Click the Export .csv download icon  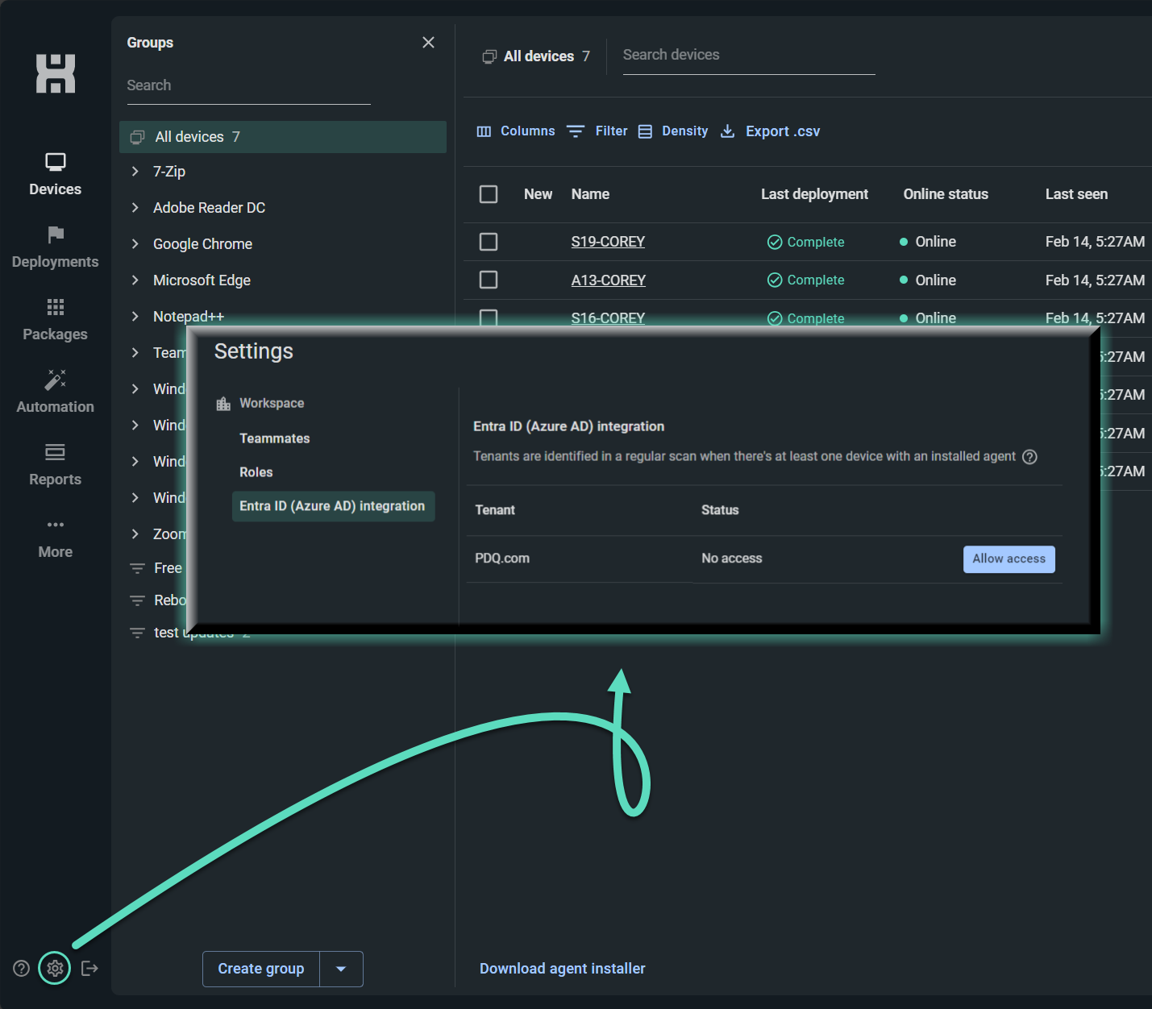727,131
